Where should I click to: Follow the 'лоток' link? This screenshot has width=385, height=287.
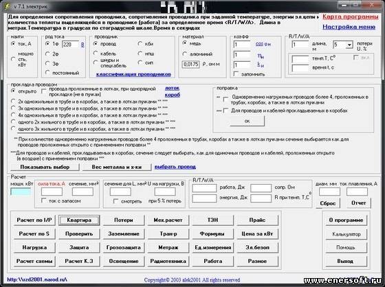172,88
